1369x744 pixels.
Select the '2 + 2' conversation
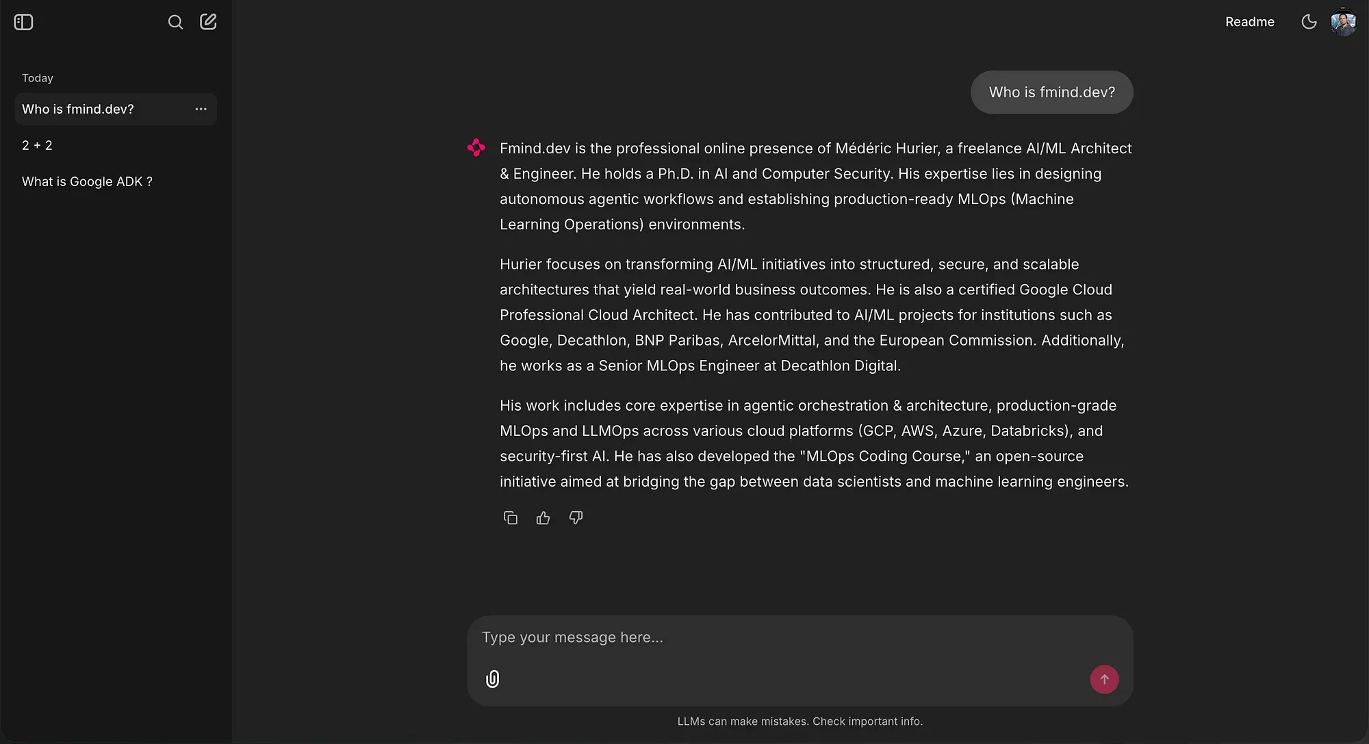(x=37, y=145)
